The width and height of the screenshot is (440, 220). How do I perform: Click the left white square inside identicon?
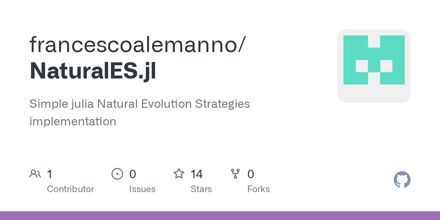pos(362,66)
